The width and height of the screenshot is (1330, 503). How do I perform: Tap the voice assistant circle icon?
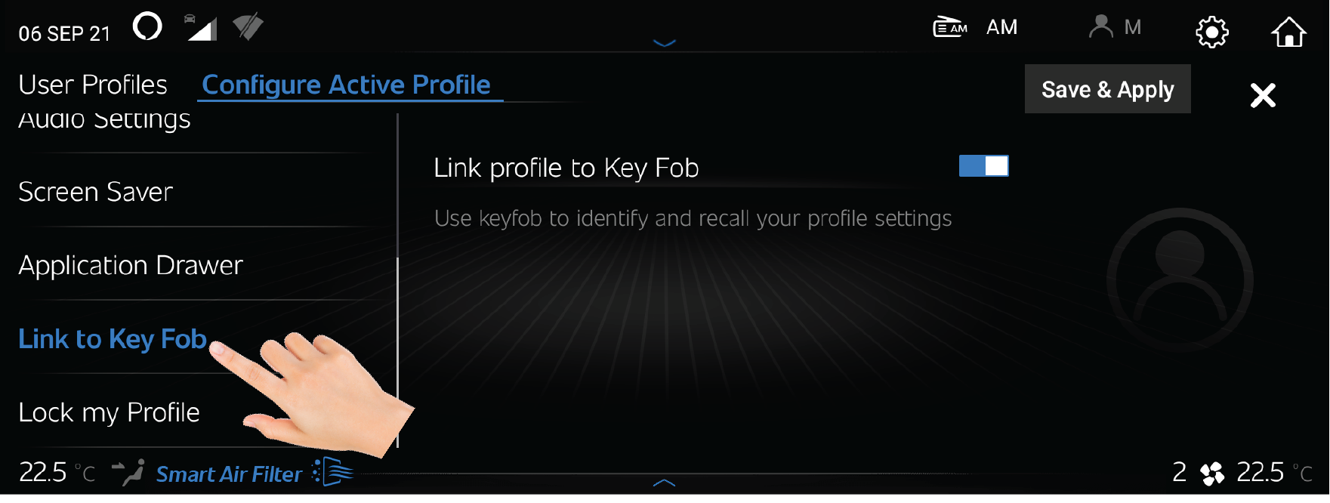(147, 27)
